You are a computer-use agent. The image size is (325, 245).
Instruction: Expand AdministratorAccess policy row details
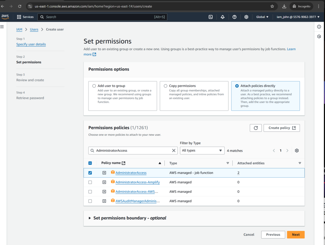(104, 173)
